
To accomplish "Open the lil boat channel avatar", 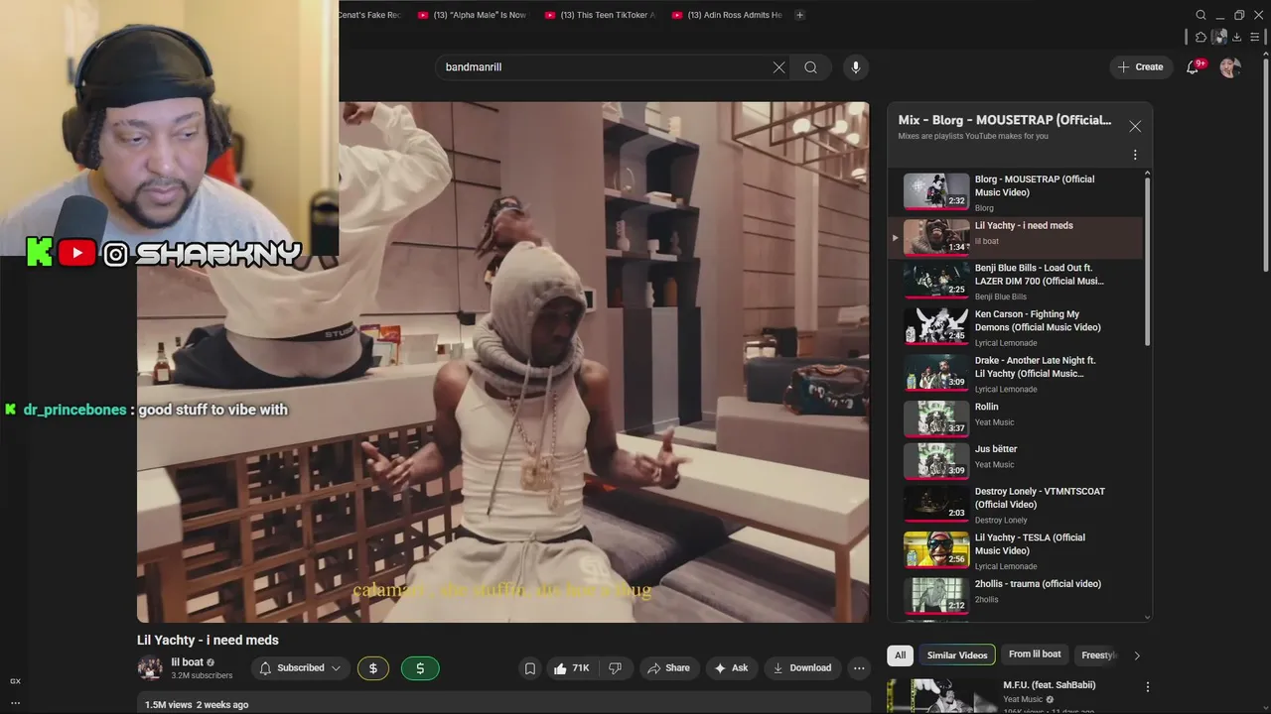I will pos(150,668).
